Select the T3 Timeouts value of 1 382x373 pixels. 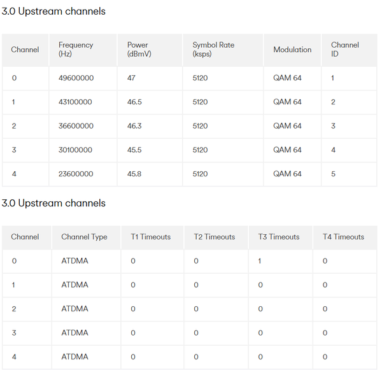(x=260, y=261)
